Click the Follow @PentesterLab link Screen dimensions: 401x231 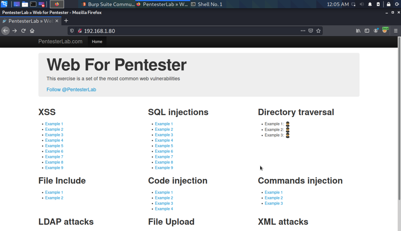click(71, 89)
